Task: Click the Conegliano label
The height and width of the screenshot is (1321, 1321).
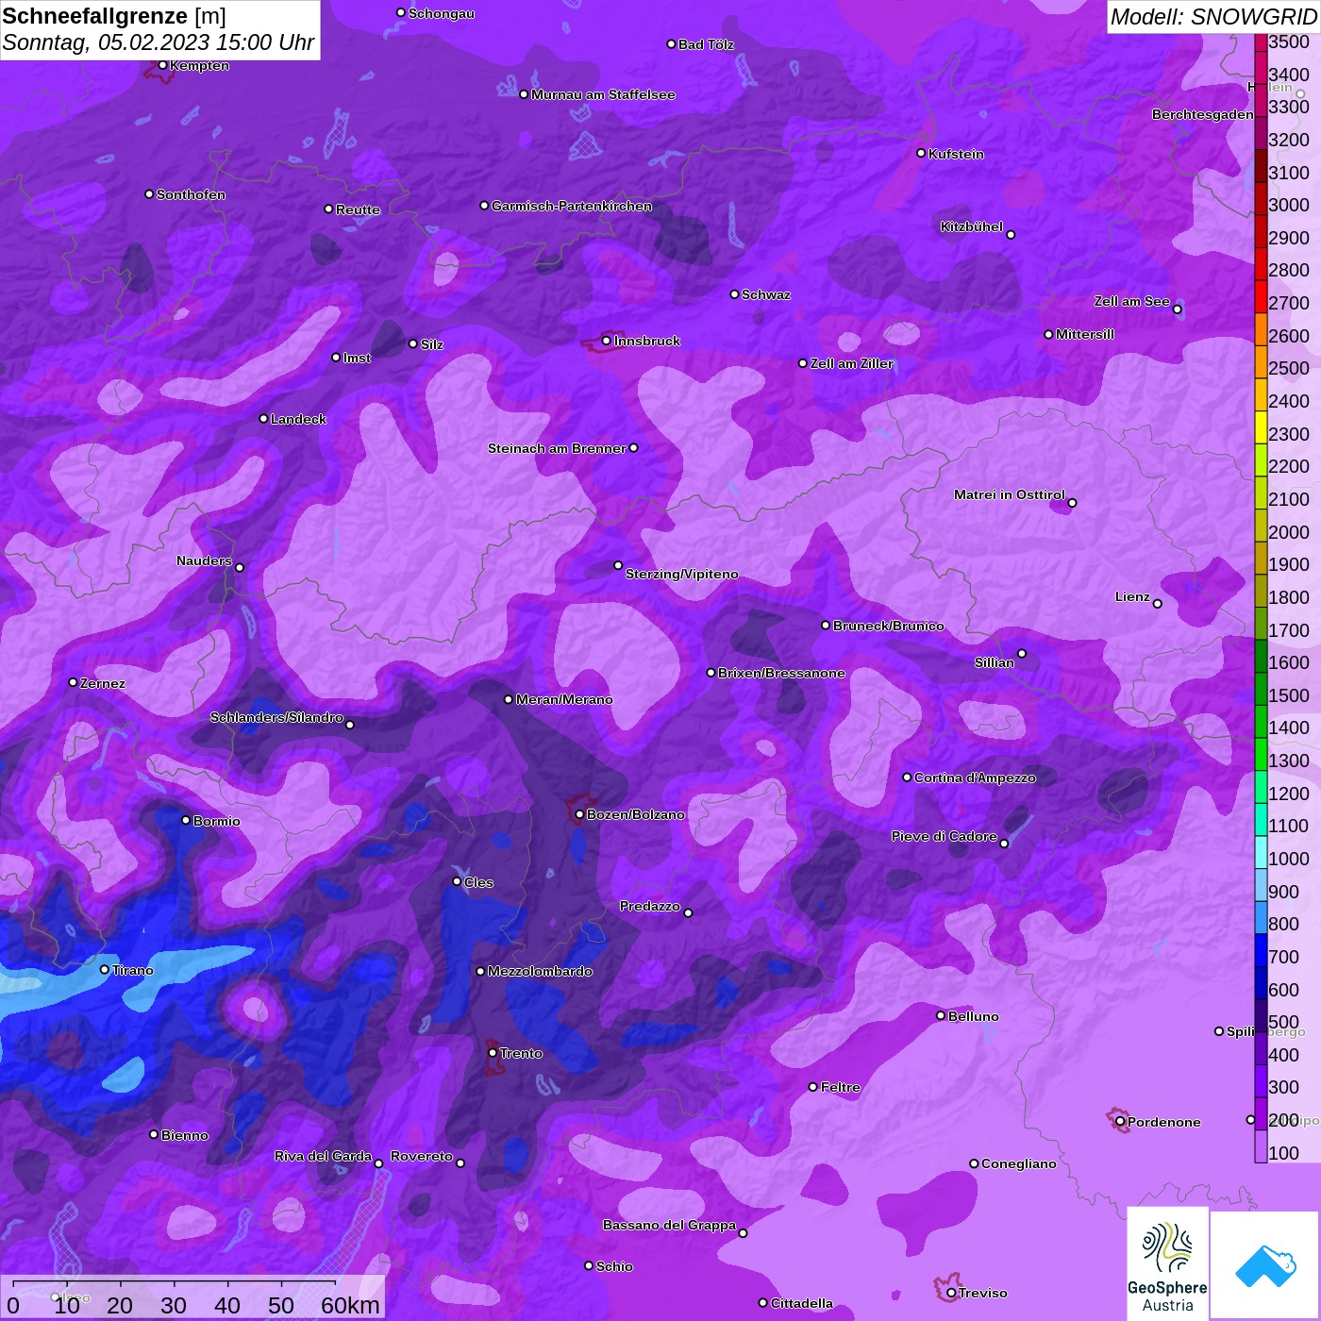Action: point(1019,1163)
